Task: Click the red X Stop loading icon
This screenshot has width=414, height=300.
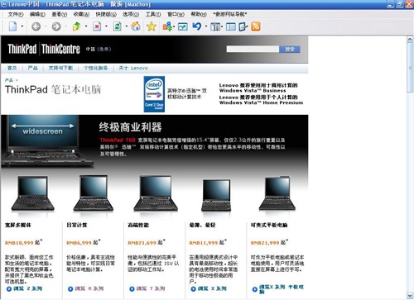Action: 97,26
